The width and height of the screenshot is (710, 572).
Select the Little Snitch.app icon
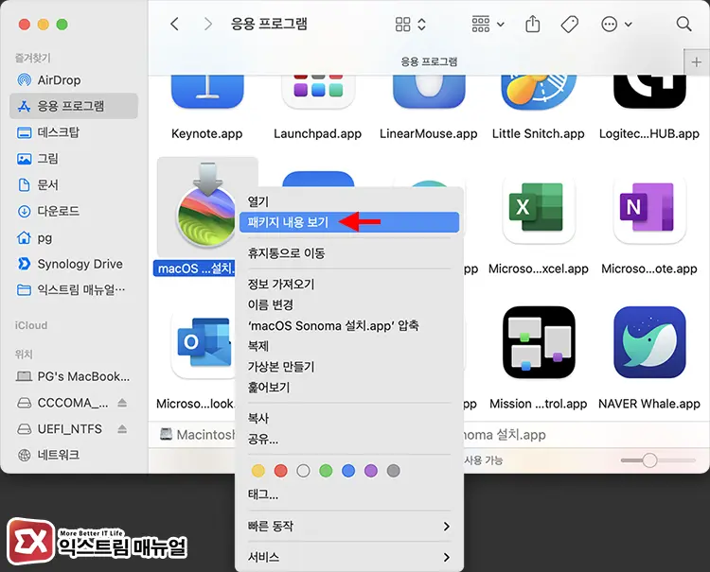click(539, 93)
